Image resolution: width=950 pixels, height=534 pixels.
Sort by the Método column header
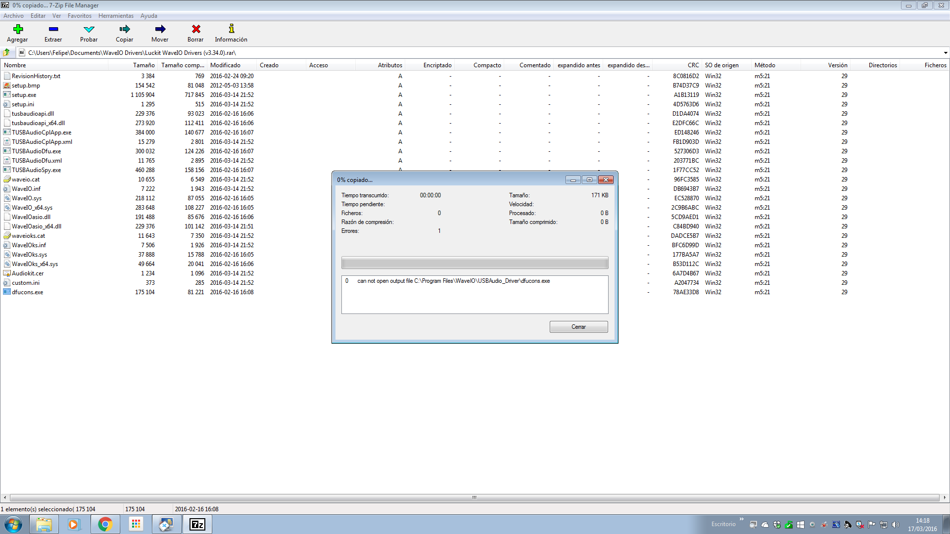[x=776, y=65]
